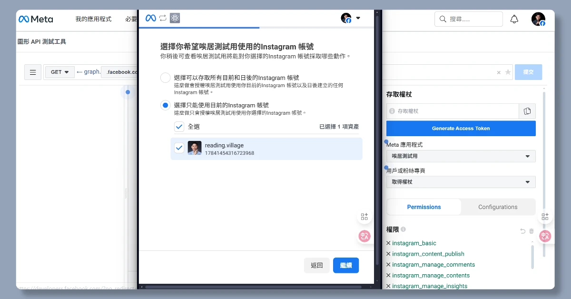Select the option allowing all current and future Instagram accounts
This screenshot has width=571, height=299.
coord(165,78)
